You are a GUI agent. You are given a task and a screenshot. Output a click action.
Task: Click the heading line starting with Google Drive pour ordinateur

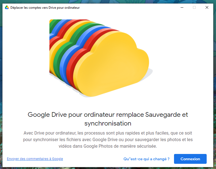pyautogui.click(x=108, y=115)
